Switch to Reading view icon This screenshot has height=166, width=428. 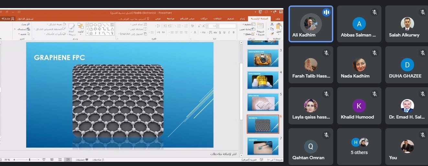[52, 160]
